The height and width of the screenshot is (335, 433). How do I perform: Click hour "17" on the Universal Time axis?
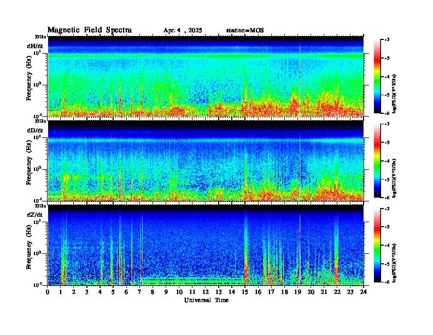pos(272,292)
